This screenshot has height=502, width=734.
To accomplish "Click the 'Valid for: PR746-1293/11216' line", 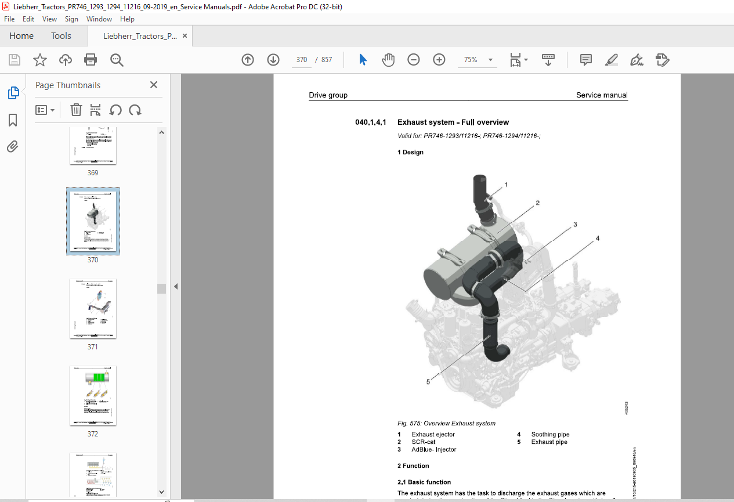I will click(x=469, y=136).
